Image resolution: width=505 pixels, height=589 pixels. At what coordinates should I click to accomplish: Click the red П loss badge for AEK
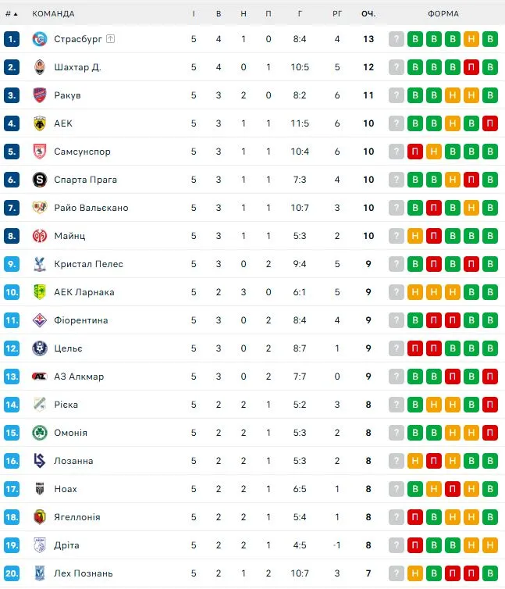tap(490, 123)
